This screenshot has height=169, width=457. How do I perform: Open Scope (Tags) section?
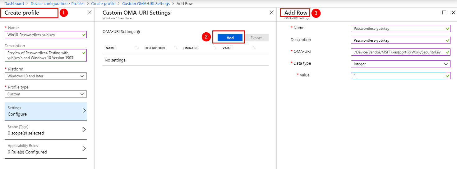point(46,130)
